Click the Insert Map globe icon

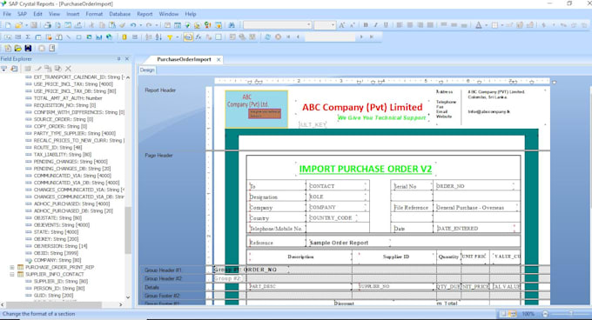[x=109, y=37]
